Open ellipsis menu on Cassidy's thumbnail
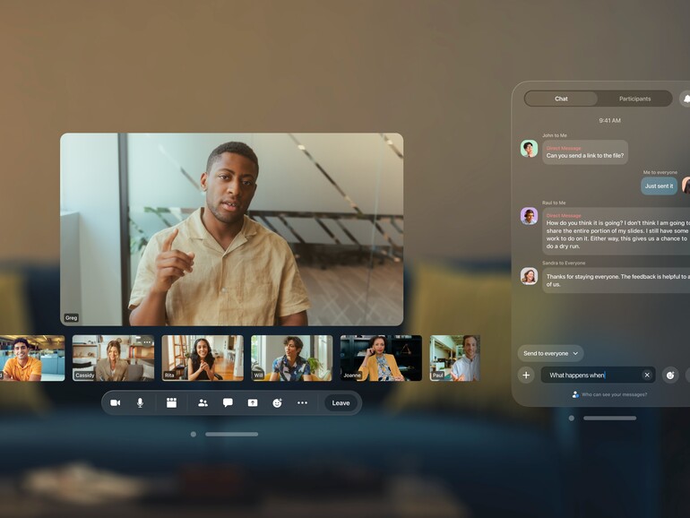Screen dimensions: 690x518 pos(147,342)
